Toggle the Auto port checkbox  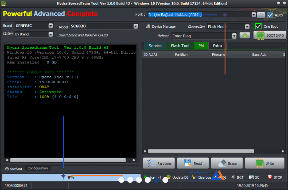coord(270,15)
